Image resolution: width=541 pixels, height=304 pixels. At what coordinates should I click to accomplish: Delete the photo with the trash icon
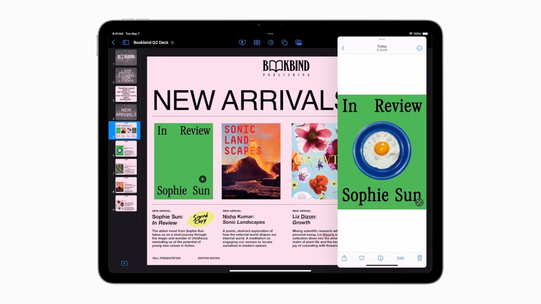click(x=419, y=258)
